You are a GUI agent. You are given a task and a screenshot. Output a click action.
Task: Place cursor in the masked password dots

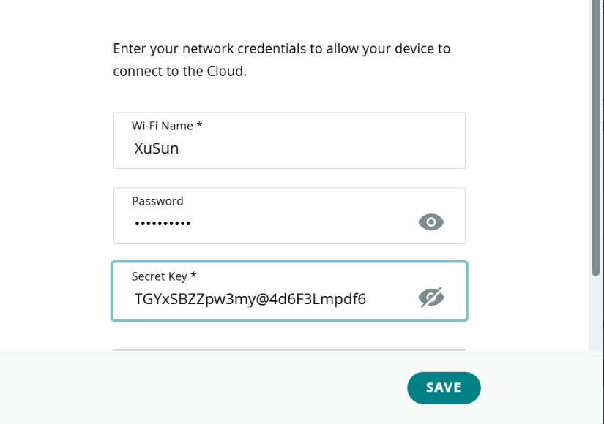point(163,223)
